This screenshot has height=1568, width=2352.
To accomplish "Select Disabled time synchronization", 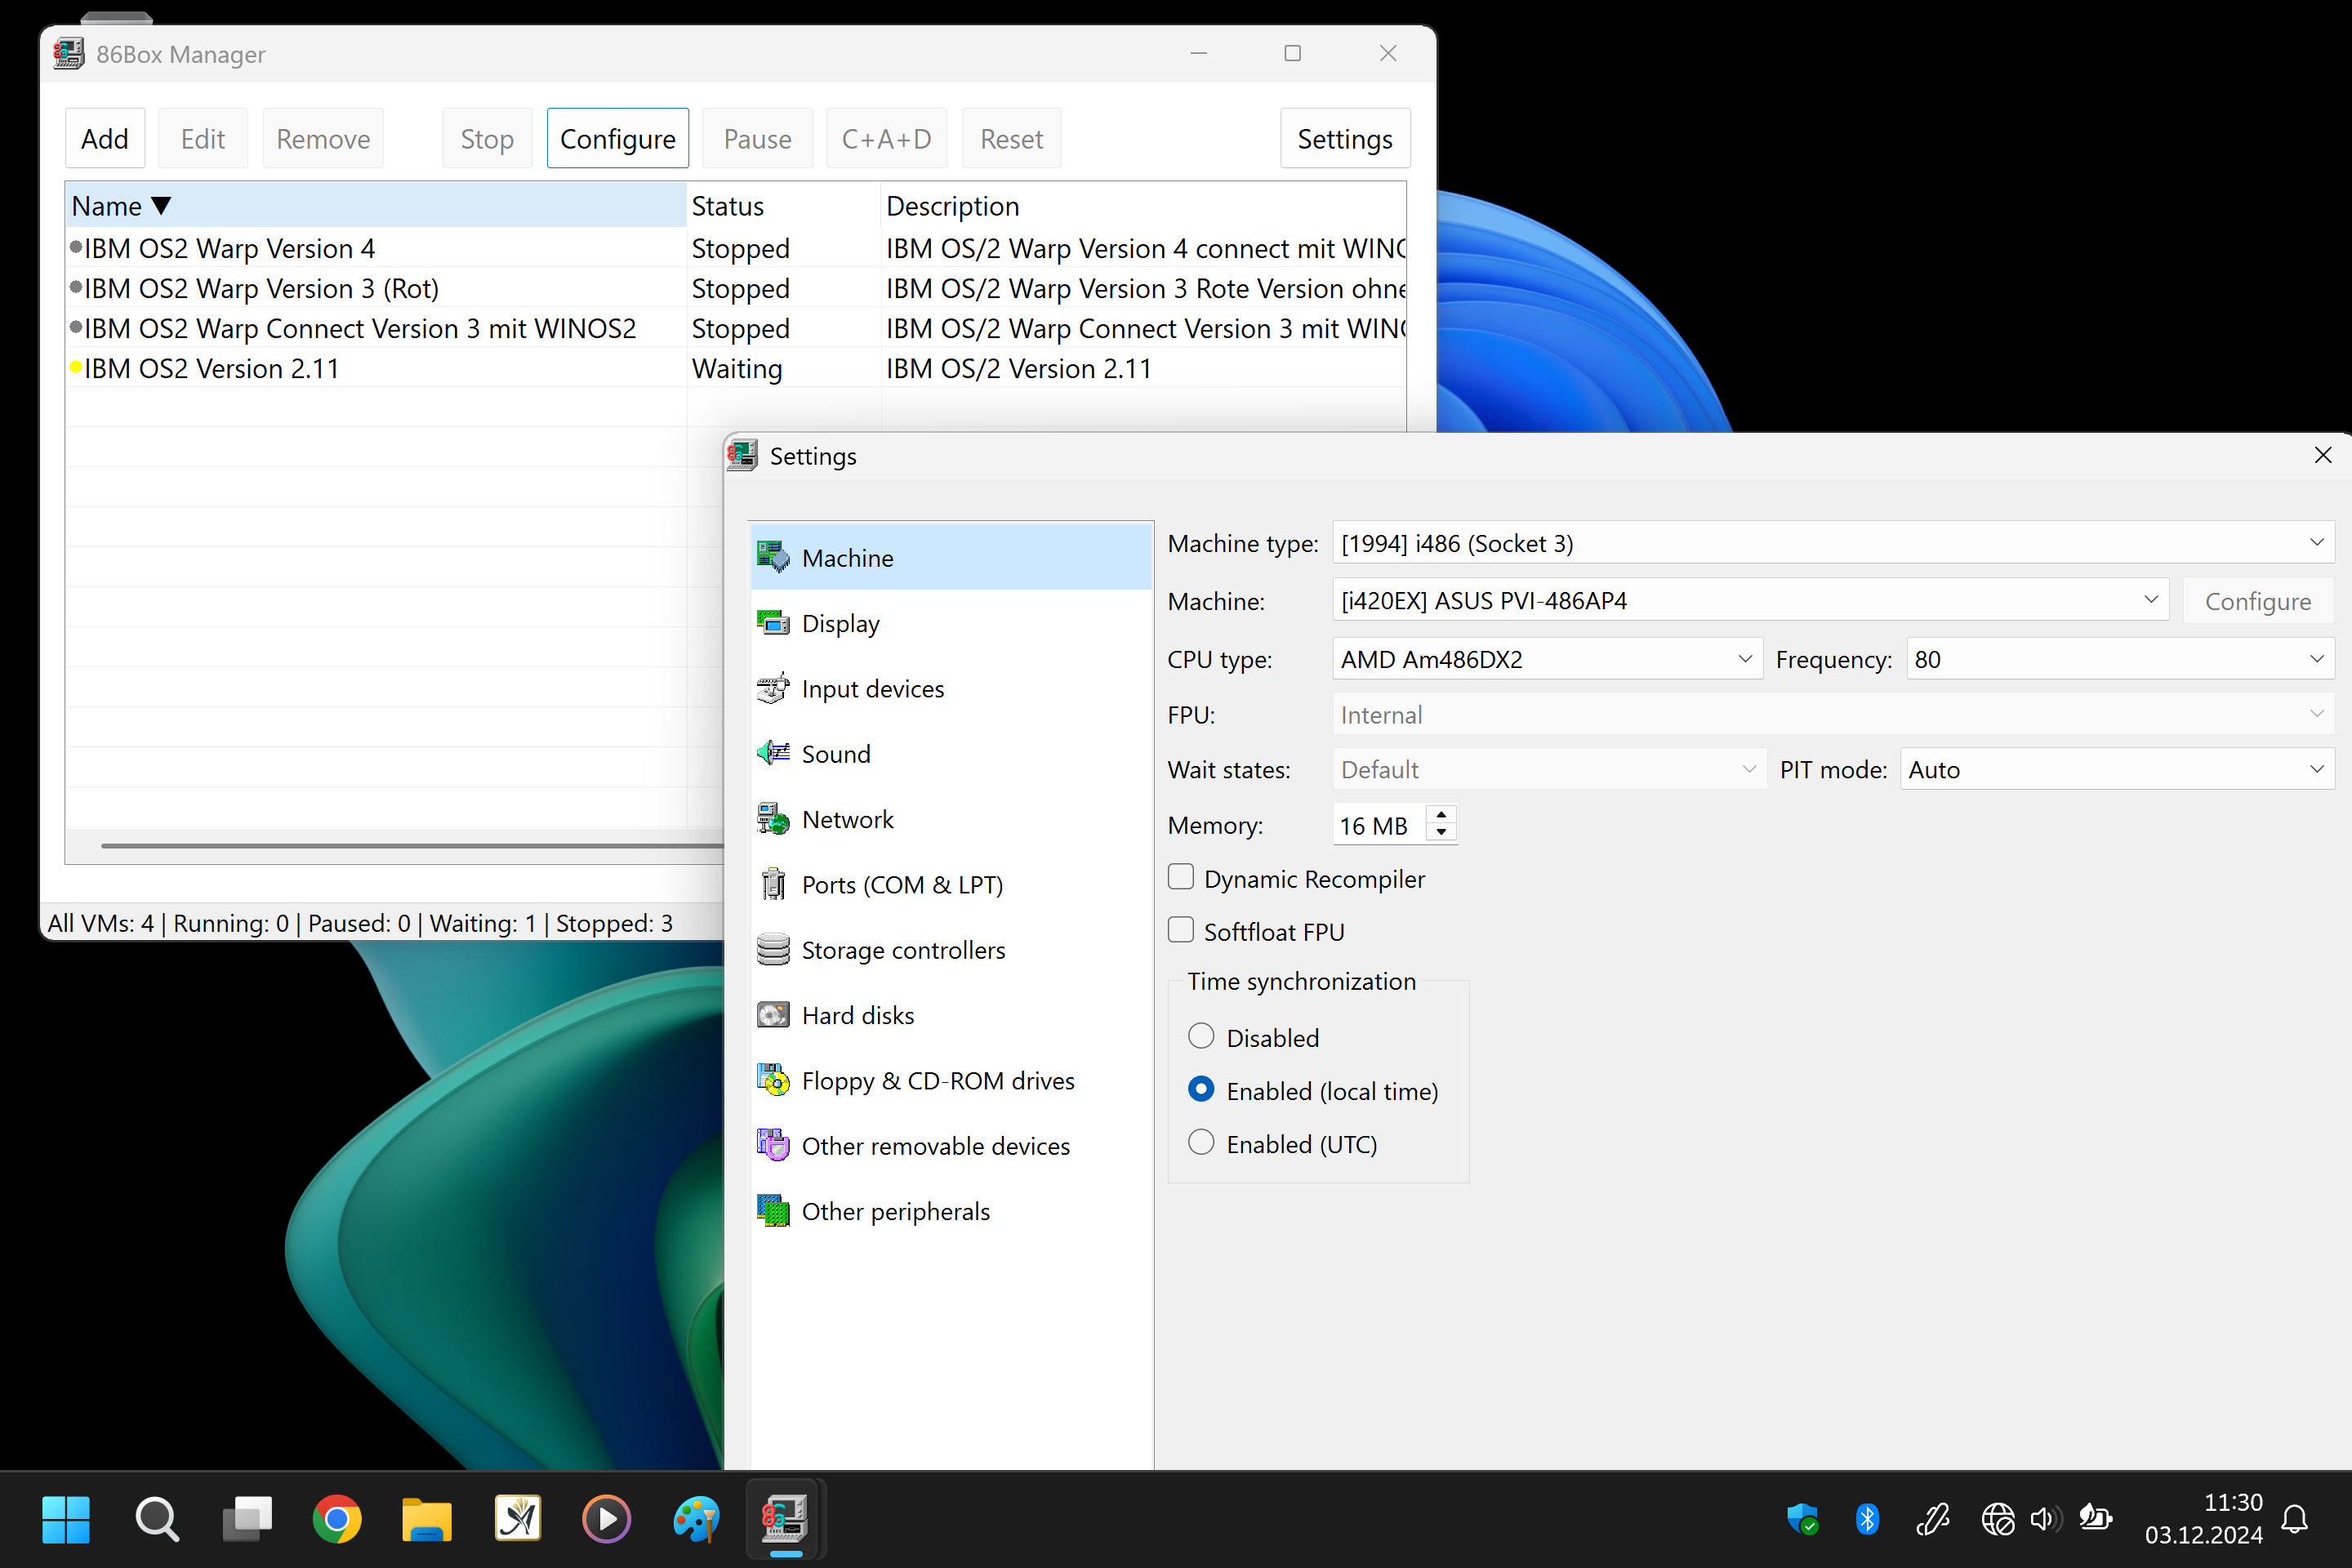I will pos(1201,1036).
